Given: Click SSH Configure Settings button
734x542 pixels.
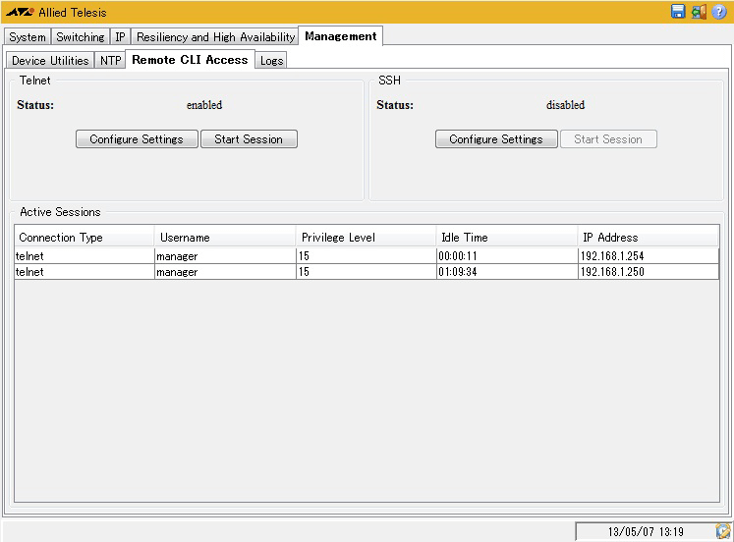Looking at the screenshot, I should [x=496, y=139].
